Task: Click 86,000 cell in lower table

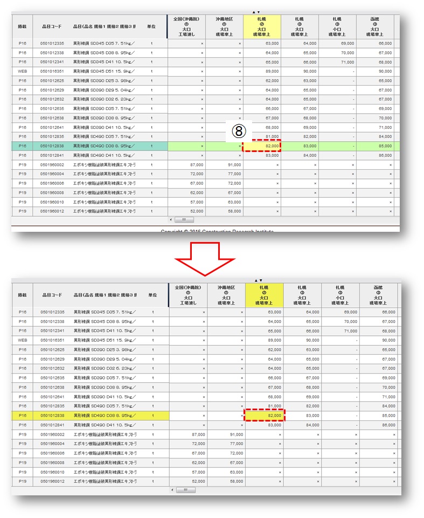Action: [x=378, y=425]
